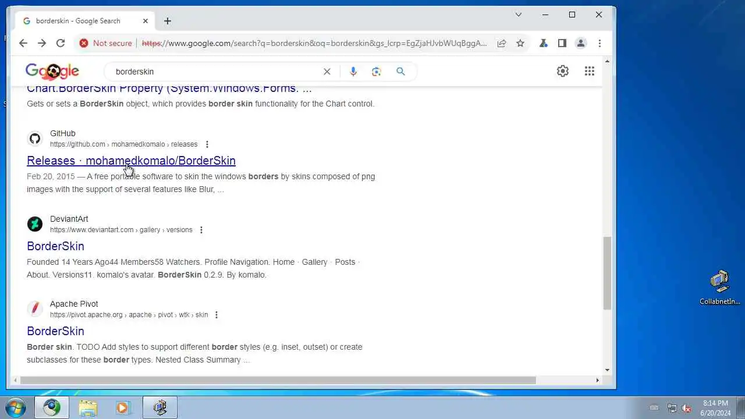Open the Chrome profile avatar
Screen dimensions: 745x419
(580, 43)
